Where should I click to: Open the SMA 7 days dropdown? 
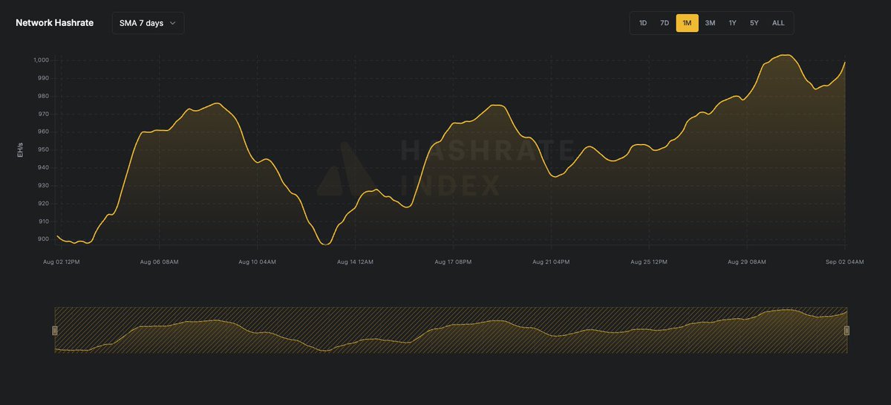(148, 23)
